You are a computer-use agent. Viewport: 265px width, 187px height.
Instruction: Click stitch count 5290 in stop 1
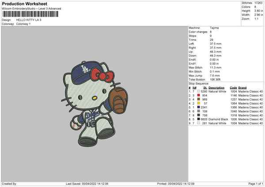pos(204,91)
